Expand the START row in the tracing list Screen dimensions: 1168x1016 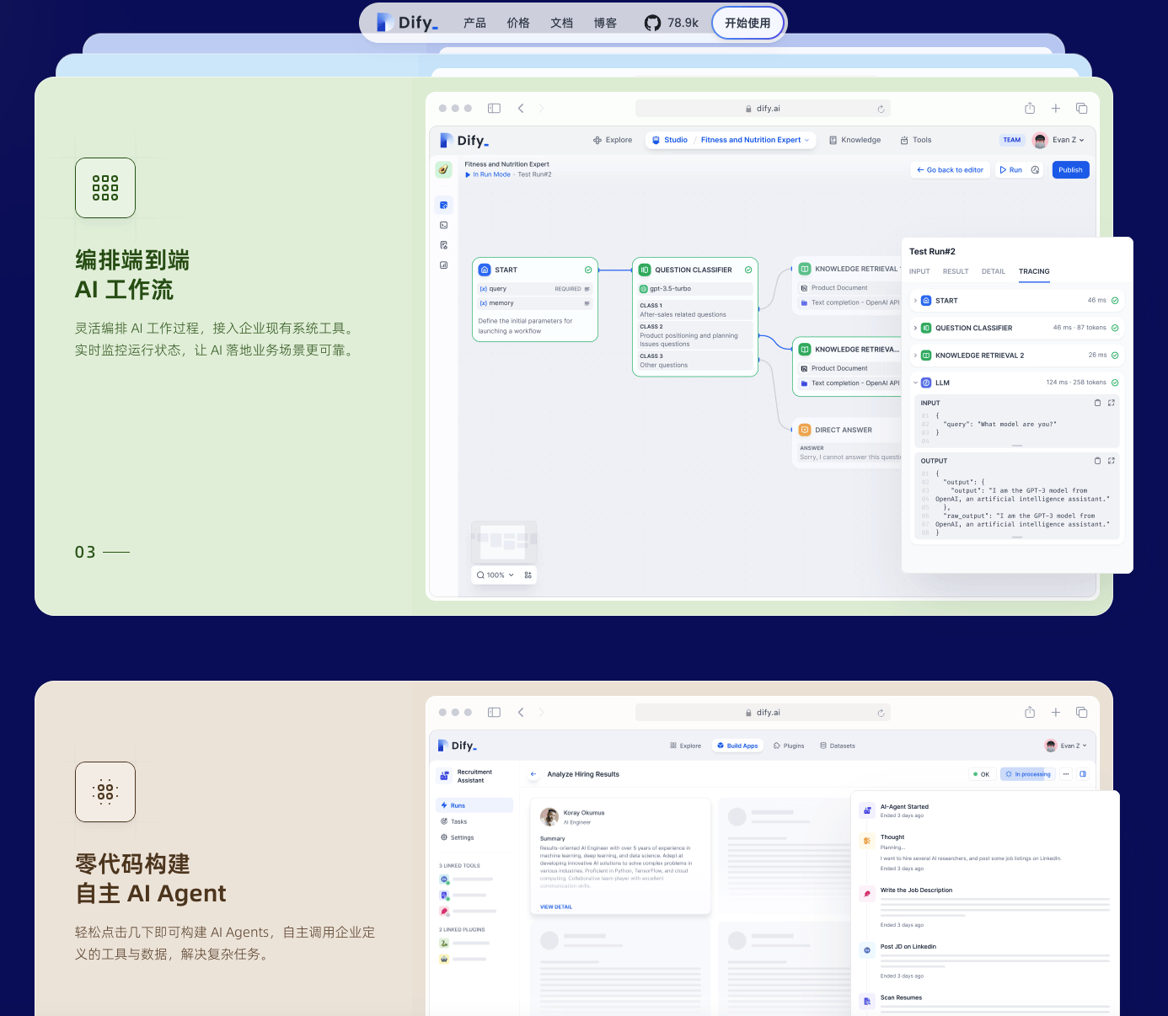[x=915, y=301]
